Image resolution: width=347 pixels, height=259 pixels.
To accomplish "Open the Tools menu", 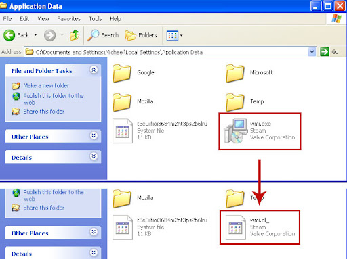I will [x=96, y=19].
